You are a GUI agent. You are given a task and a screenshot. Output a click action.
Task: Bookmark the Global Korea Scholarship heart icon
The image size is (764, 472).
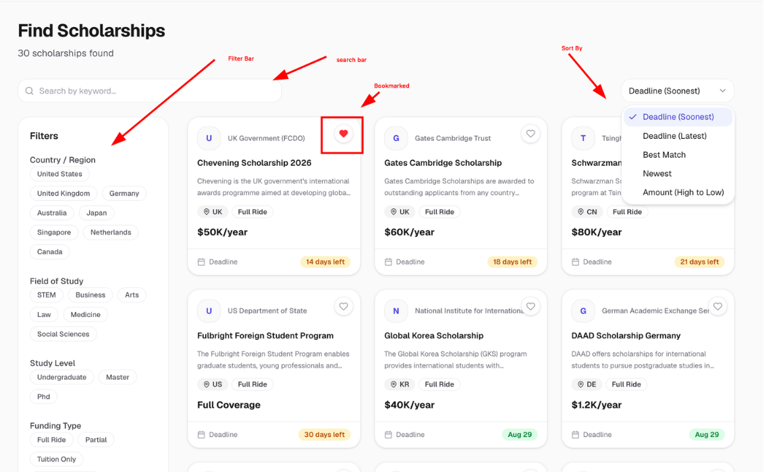pyautogui.click(x=530, y=307)
